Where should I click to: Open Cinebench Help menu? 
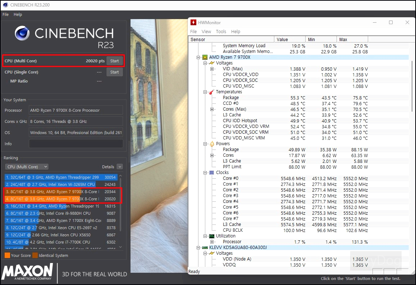point(18,14)
